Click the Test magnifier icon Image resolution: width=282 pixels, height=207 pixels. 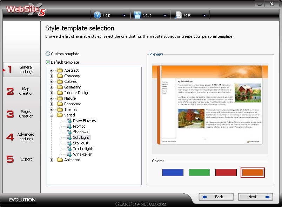point(178,15)
